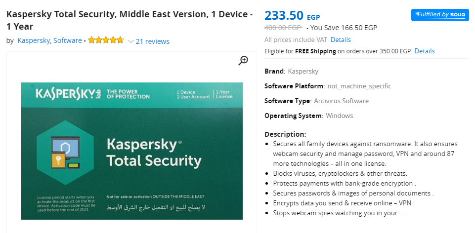
Task: Click the Fulfilled by Souq badge
Action: [440, 15]
